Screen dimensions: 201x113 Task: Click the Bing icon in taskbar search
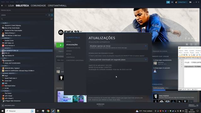32,111
